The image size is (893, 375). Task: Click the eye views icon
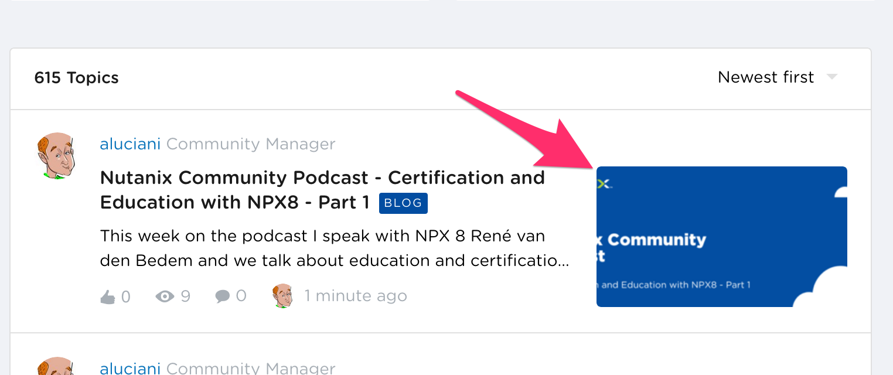pyautogui.click(x=165, y=296)
